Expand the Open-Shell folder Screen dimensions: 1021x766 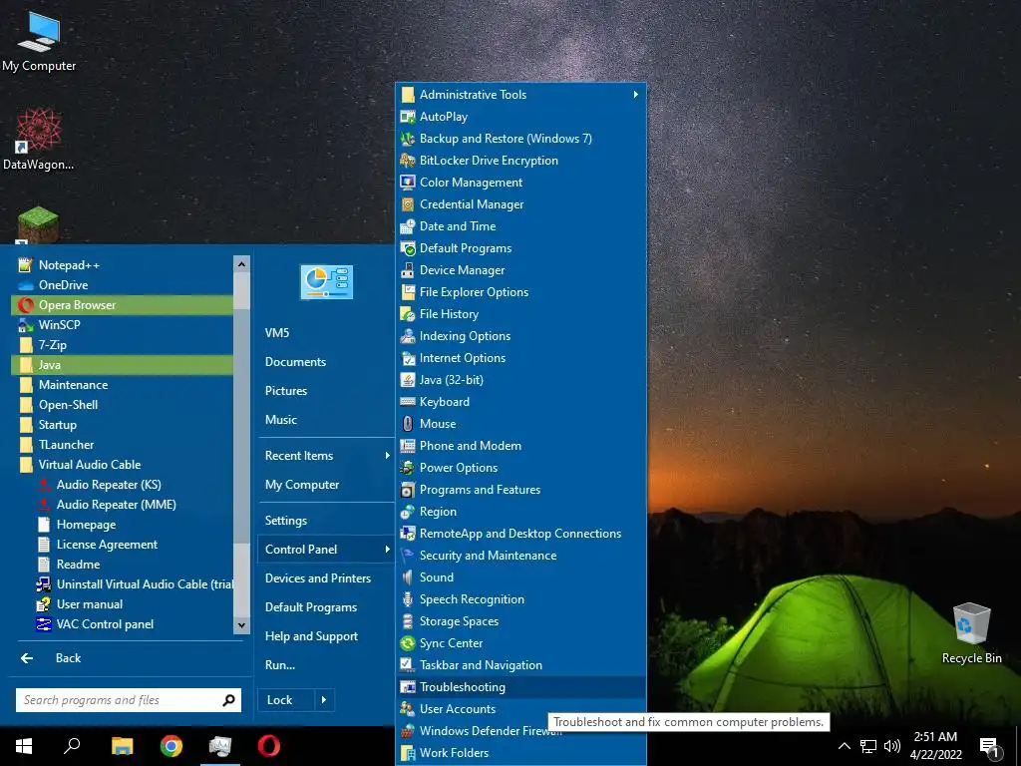click(x=123, y=405)
